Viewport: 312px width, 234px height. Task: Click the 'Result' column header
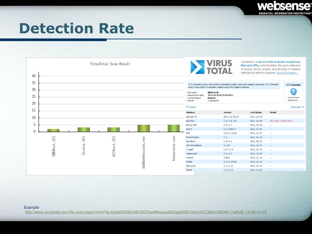tap(273, 112)
